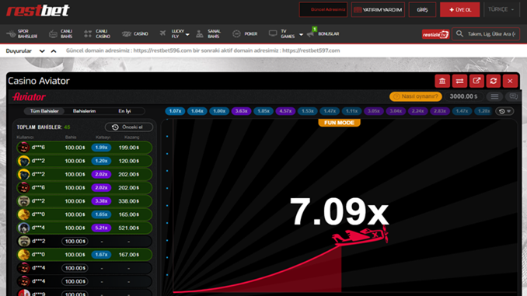The image size is (527, 296).
Task: Collapse announcements with the up chevron
Action: click(x=54, y=51)
